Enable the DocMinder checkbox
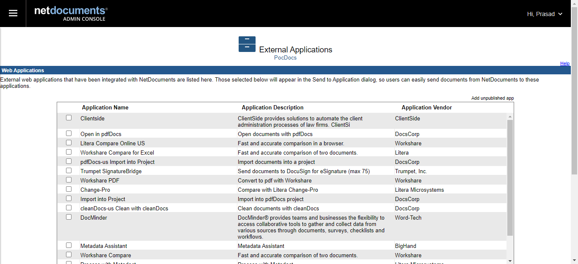 click(69, 217)
